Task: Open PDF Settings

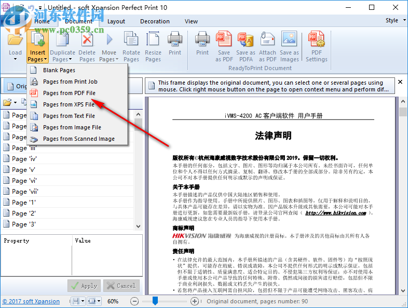Action: (x=317, y=46)
